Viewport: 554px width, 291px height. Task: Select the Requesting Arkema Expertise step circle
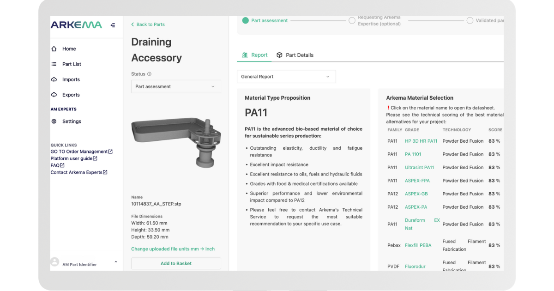click(x=352, y=20)
